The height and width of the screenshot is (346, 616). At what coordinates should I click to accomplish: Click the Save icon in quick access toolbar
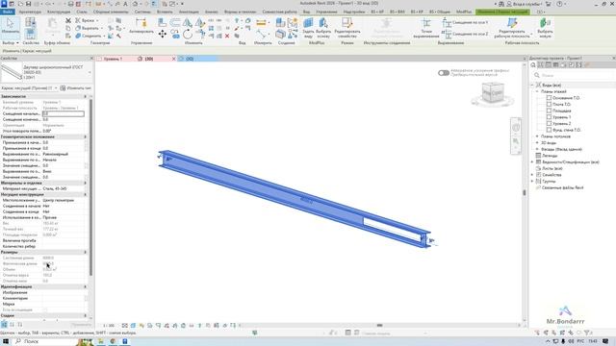(28, 4)
